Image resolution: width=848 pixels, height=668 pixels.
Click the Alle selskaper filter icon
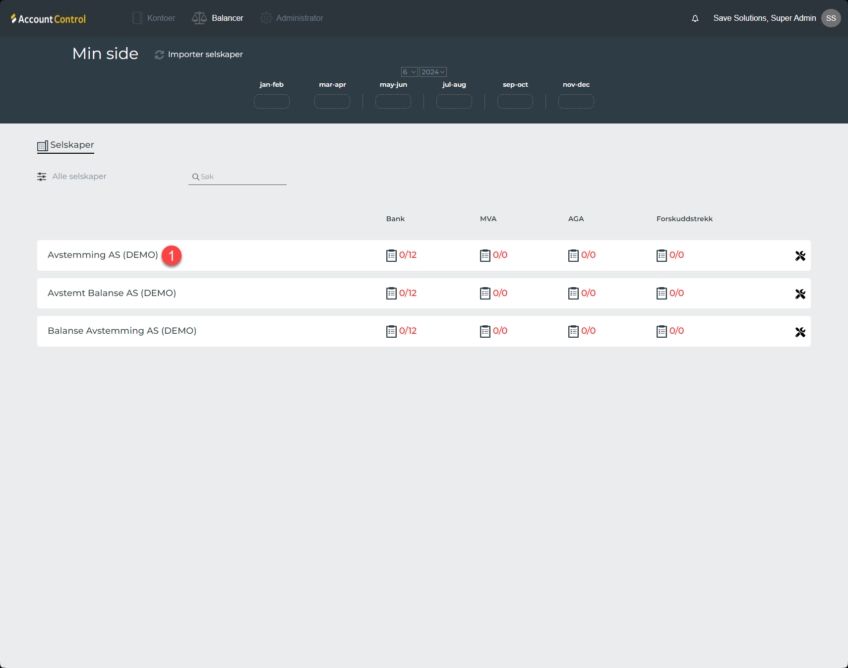click(x=42, y=177)
